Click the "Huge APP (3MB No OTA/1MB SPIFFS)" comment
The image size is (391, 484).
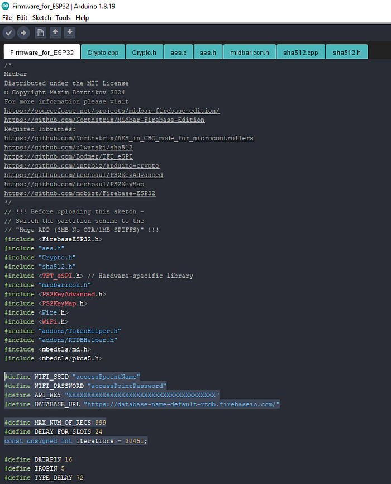pyautogui.click(x=82, y=230)
